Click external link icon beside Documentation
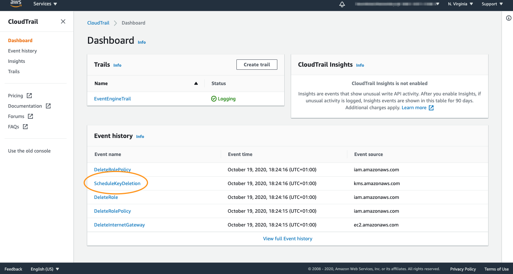The image size is (513, 274). 48,106
